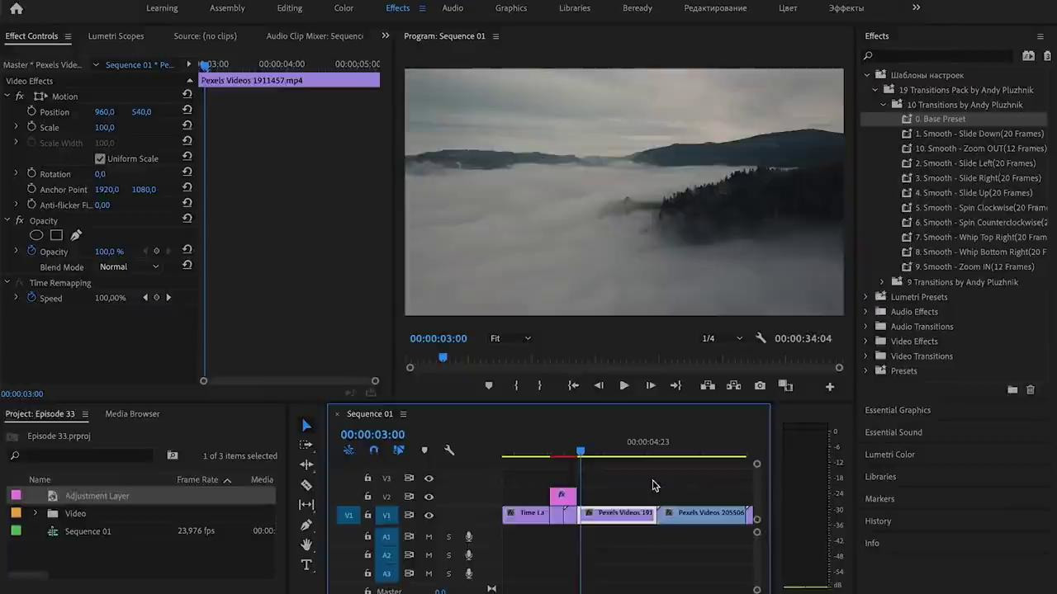Viewport: 1057px width, 594px height.
Task: Click the Home icon
Action: [16, 8]
